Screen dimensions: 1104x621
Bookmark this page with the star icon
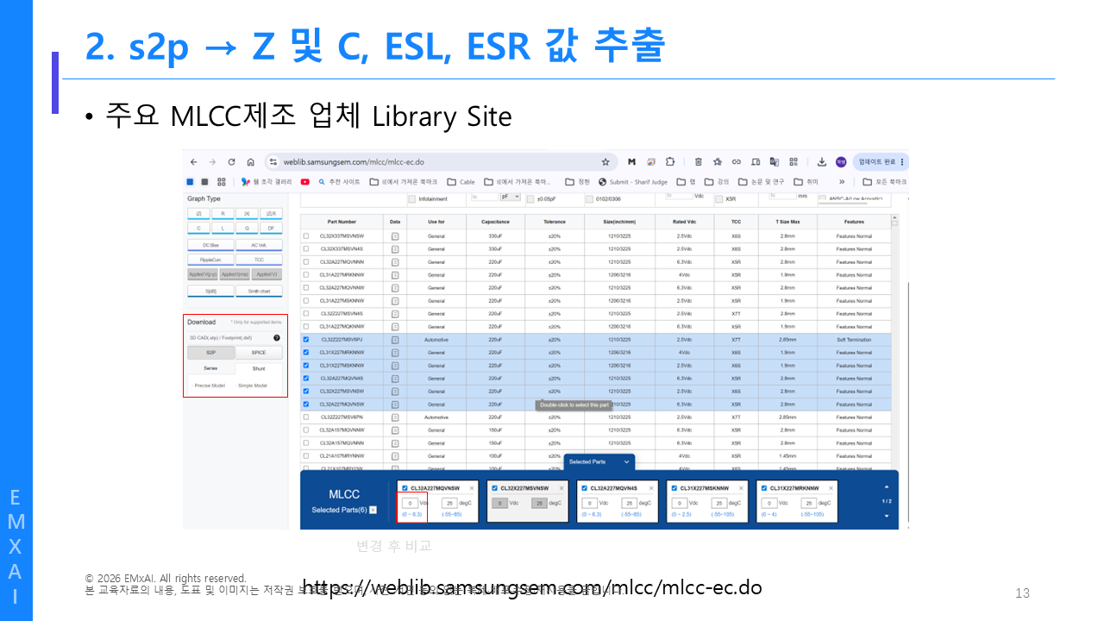tap(605, 162)
